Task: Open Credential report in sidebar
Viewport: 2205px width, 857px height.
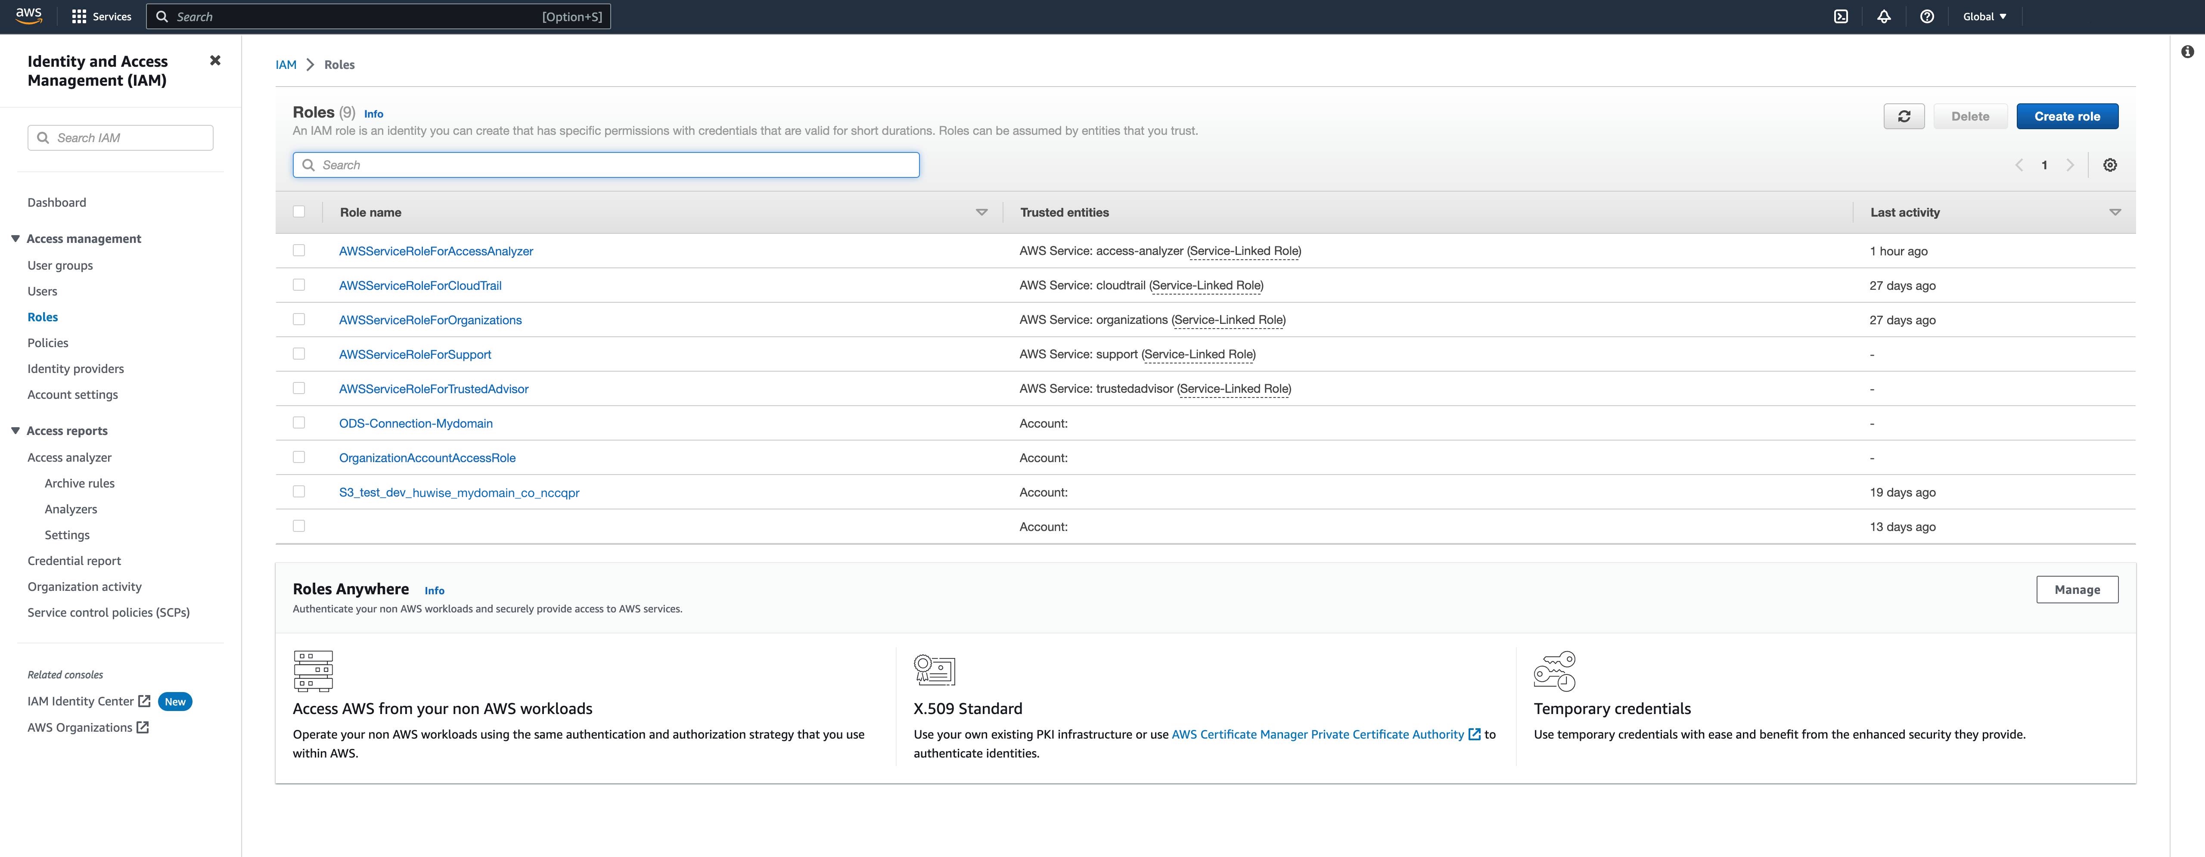Action: point(75,561)
